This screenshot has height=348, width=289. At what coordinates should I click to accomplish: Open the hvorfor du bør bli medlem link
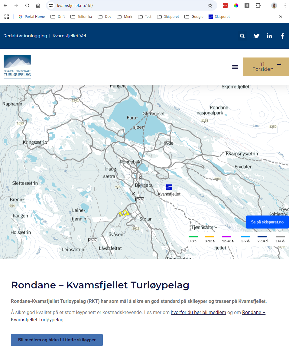coord(198,313)
